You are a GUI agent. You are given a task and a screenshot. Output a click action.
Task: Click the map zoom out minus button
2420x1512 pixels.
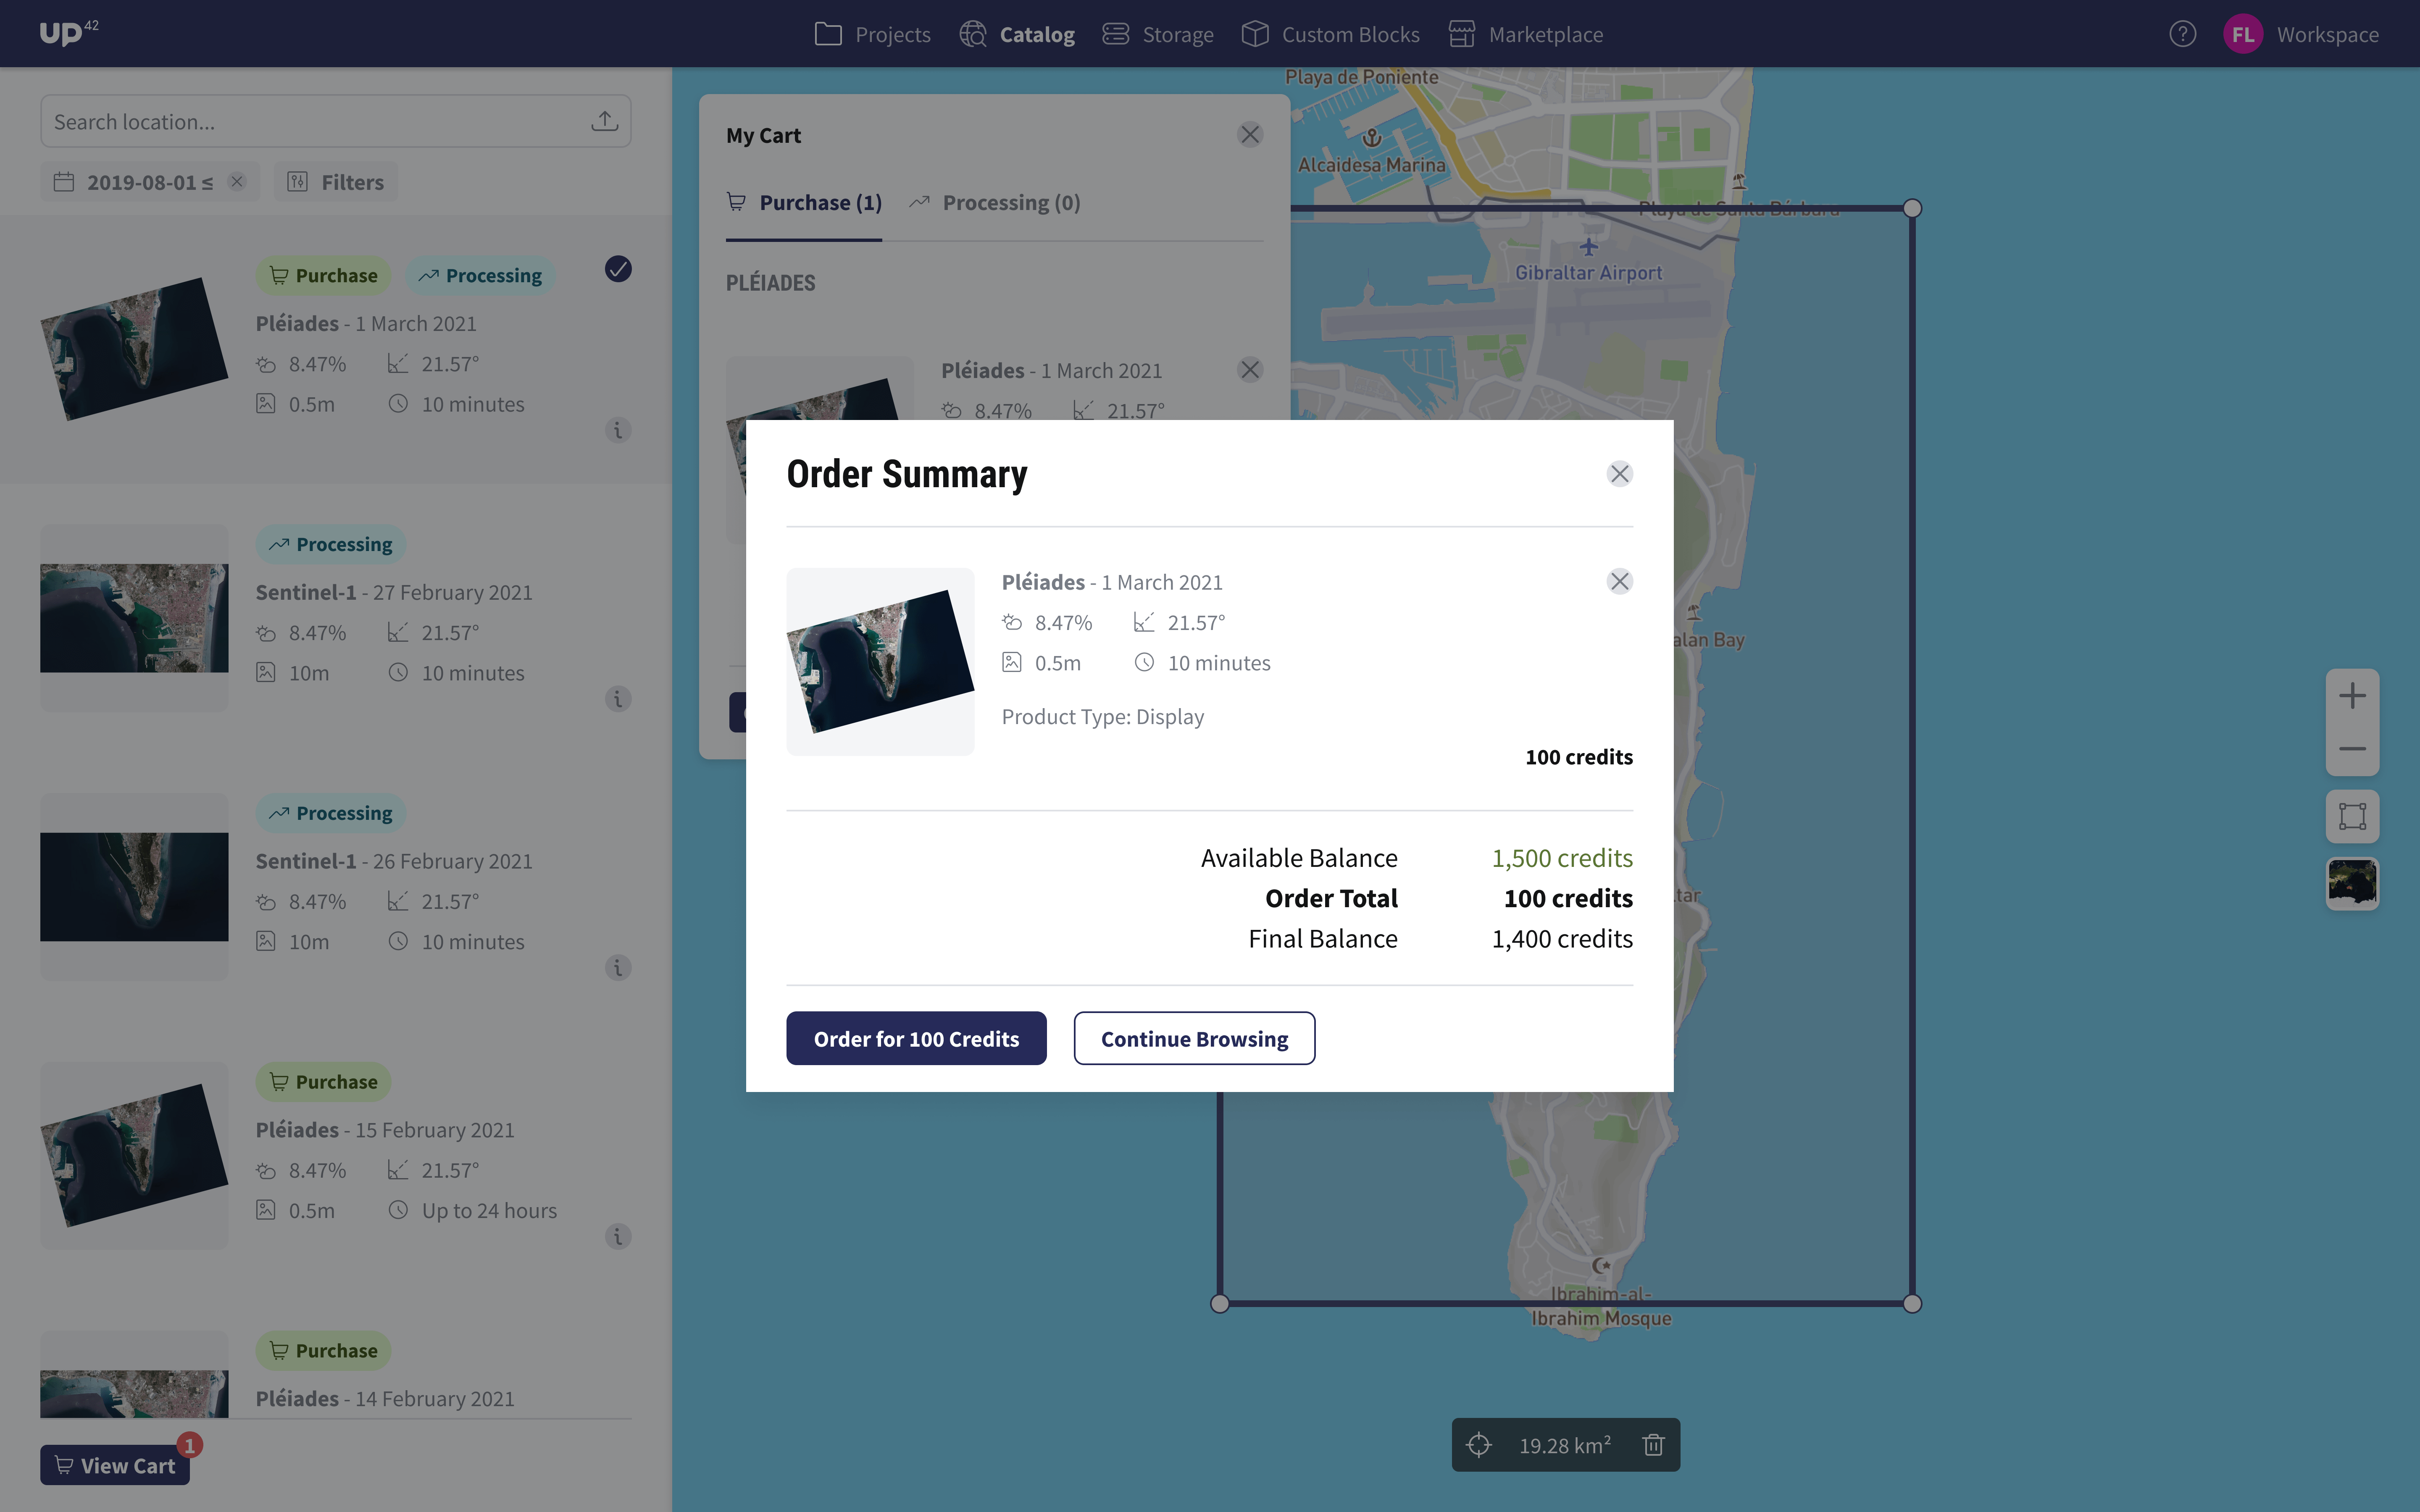click(2352, 749)
